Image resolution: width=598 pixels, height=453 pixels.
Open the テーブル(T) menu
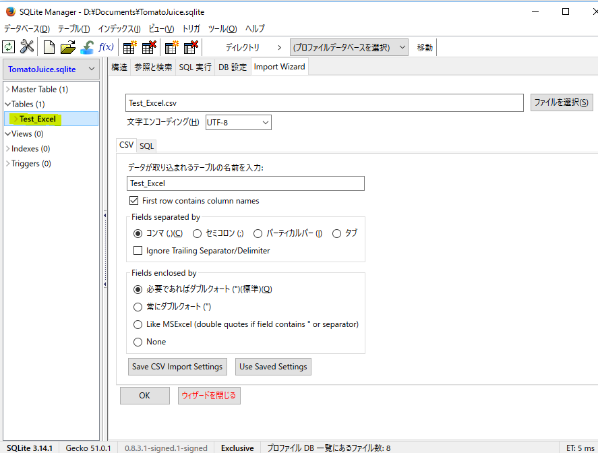pos(73,28)
